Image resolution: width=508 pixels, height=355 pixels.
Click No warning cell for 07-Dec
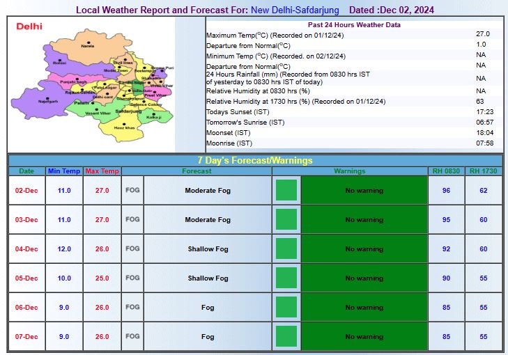click(364, 337)
